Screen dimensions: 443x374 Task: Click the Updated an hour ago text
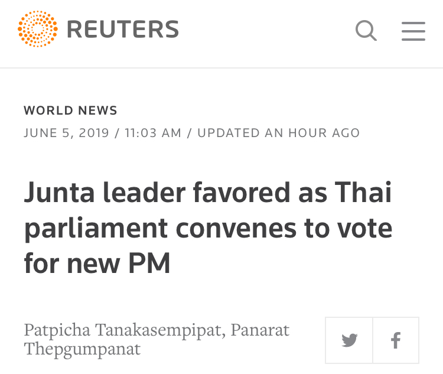(x=278, y=133)
